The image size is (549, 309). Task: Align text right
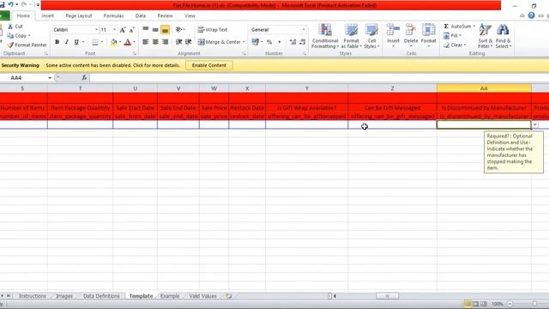pos(165,42)
